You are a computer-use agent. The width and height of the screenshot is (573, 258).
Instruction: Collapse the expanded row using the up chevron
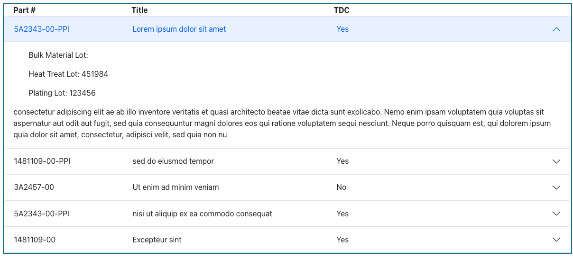[x=556, y=29]
